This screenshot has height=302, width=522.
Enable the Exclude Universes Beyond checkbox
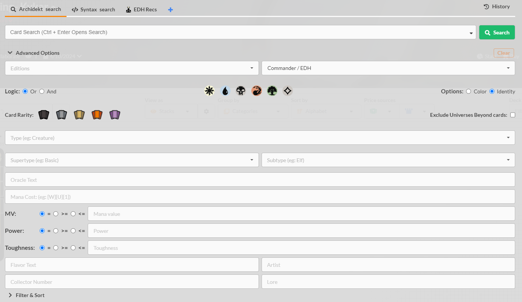pyautogui.click(x=513, y=115)
